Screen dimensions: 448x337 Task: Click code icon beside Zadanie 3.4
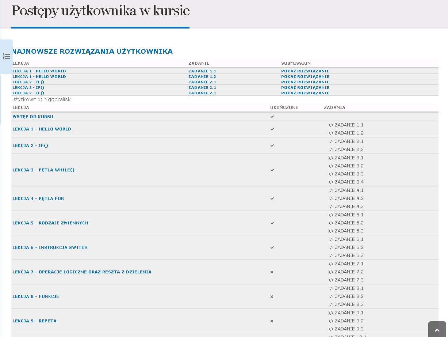pos(331,182)
